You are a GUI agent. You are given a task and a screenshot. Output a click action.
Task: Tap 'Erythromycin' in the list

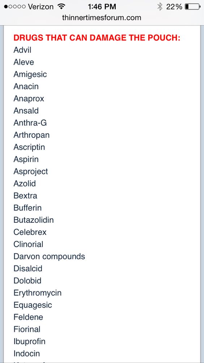(37, 293)
